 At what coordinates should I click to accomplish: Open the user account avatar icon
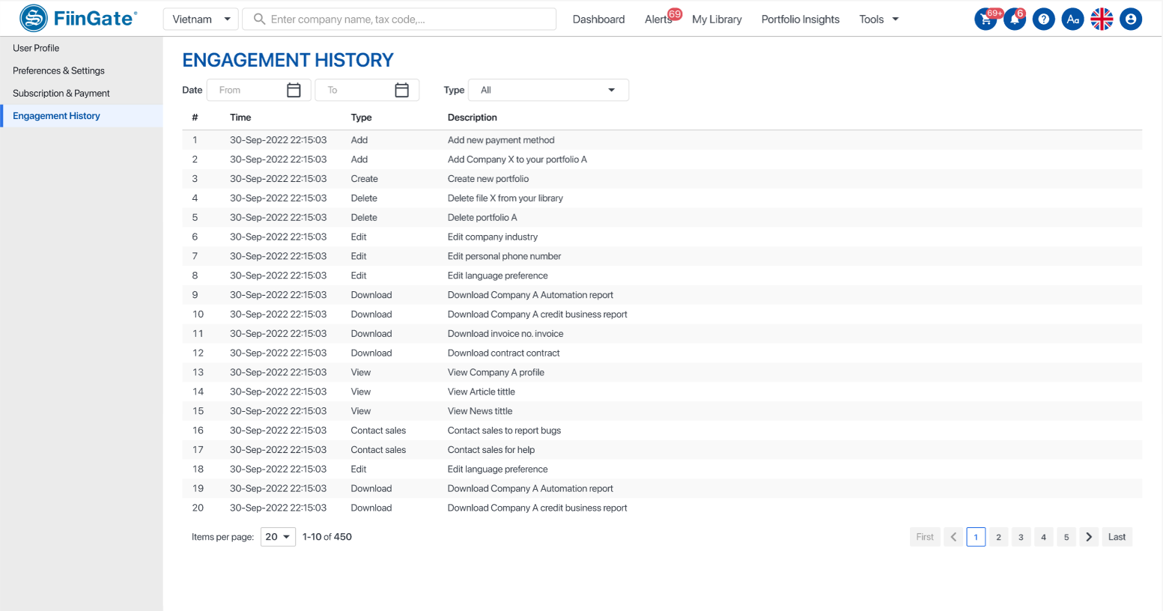1131,19
